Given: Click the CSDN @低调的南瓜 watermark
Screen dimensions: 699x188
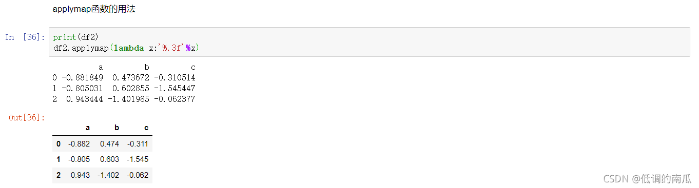Looking at the screenshot, I should pos(647,178).
